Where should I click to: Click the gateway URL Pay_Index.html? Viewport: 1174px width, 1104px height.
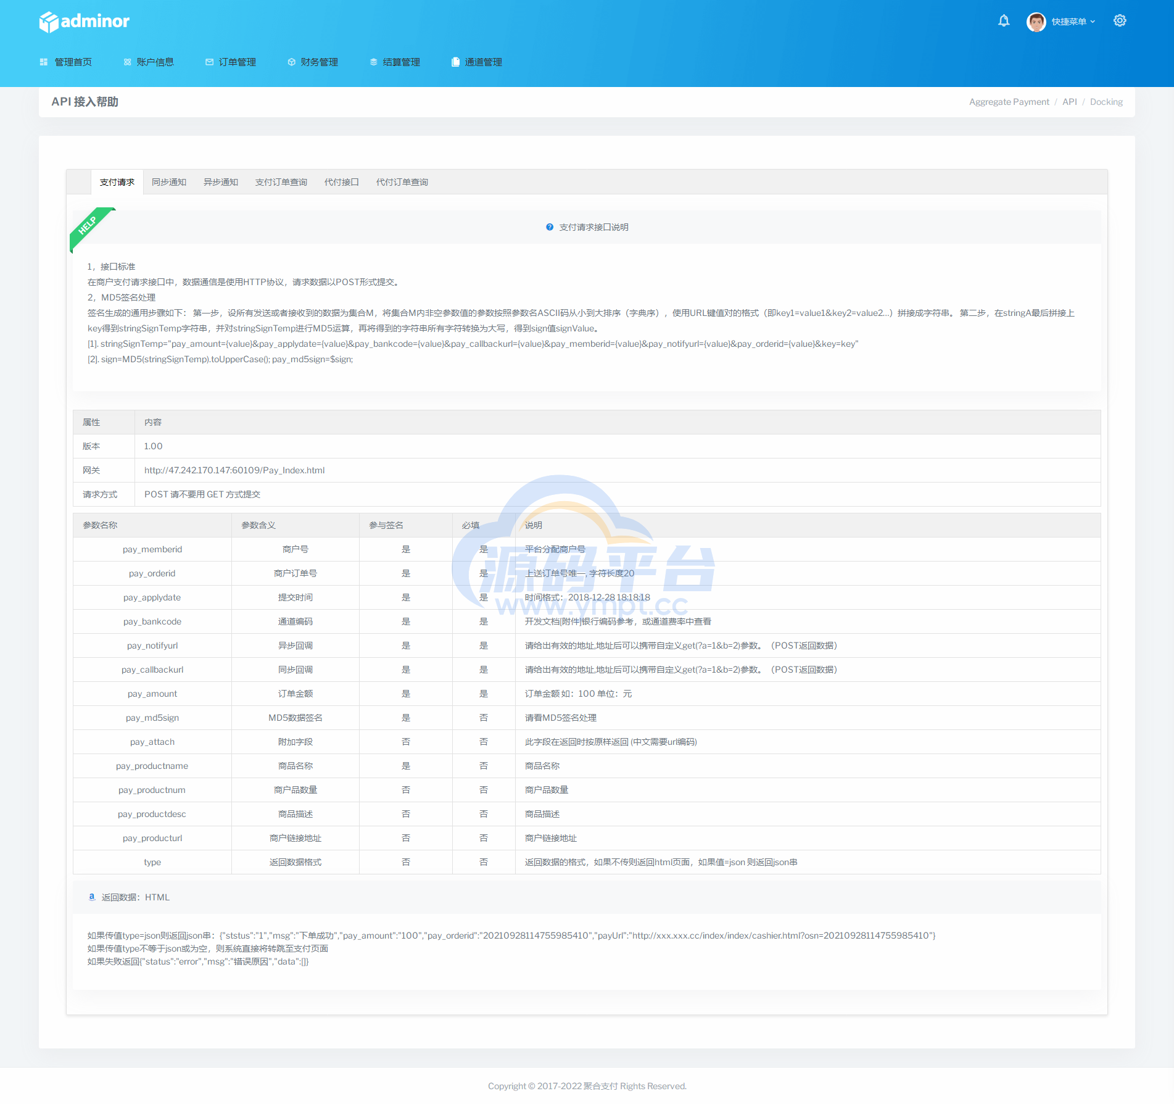(234, 470)
